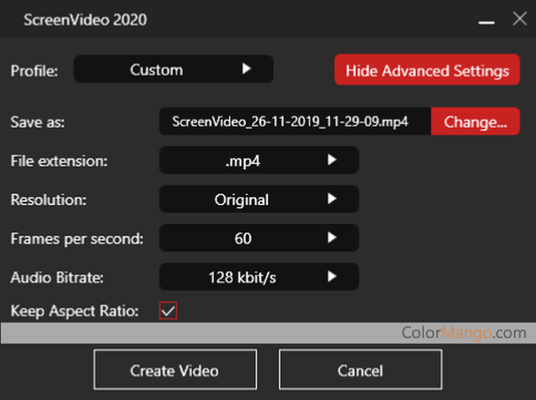Toggle the Keep Aspect Ratio checkbox
The height and width of the screenshot is (400, 536).
[x=168, y=311]
